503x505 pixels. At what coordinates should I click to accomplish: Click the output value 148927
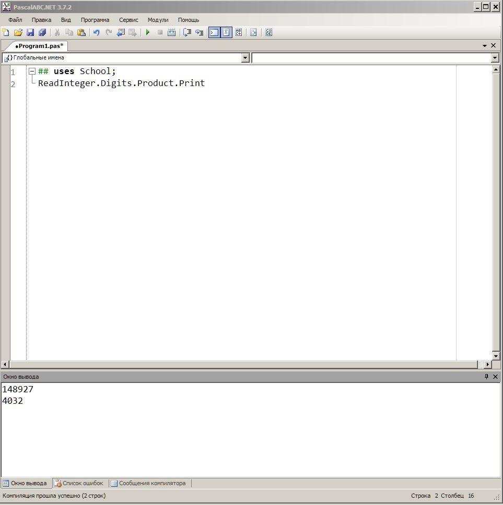tap(18, 389)
